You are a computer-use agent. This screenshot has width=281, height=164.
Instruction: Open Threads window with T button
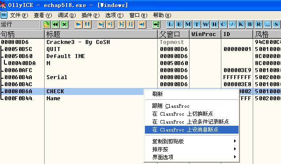197,25
